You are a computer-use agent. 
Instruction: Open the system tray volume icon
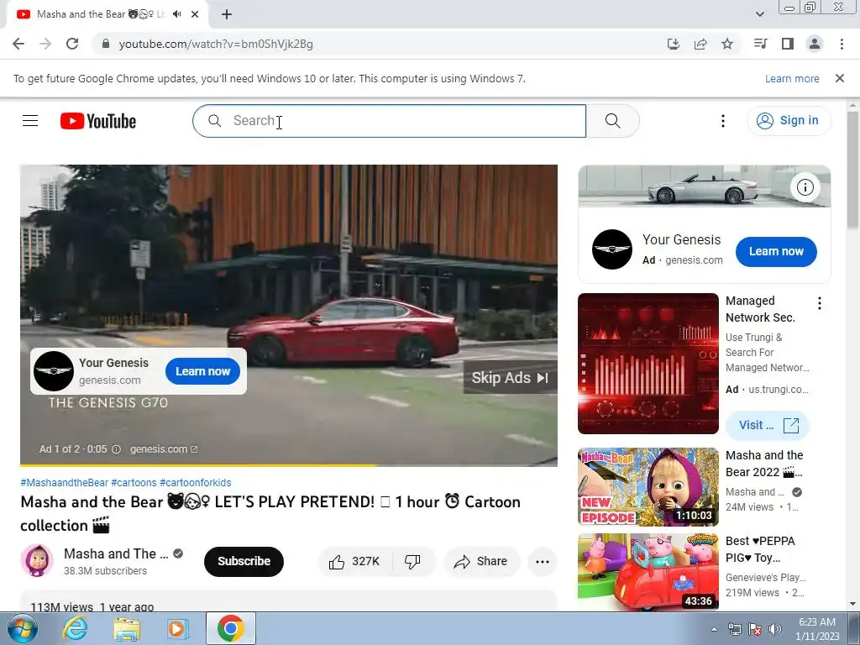[775, 629]
